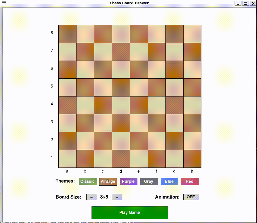
Task: Choose the Gray theme
Action: click(x=149, y=182)
